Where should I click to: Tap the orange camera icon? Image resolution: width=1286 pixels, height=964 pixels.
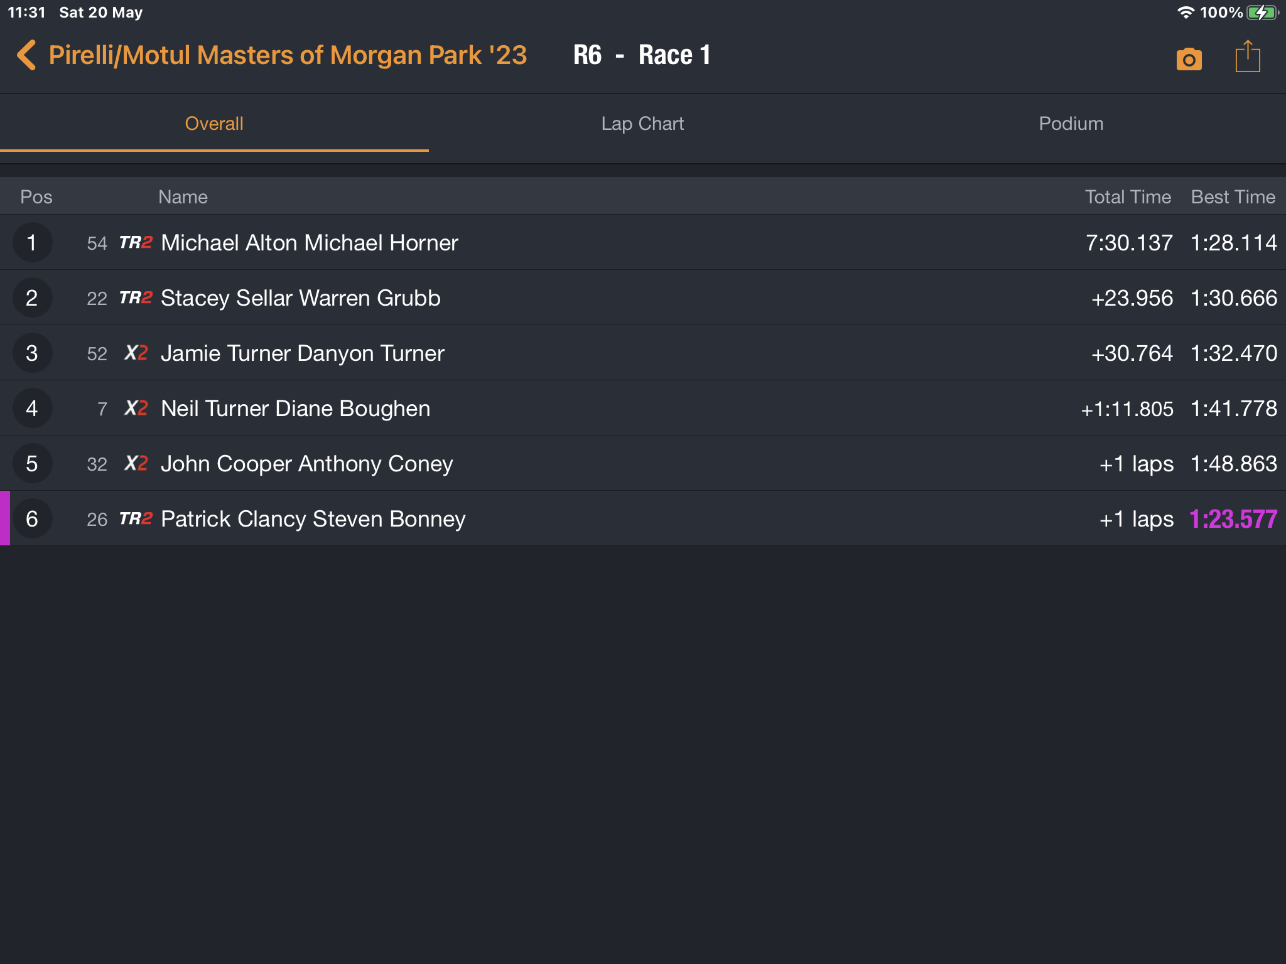point(1189,59)
